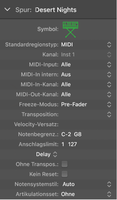
Task: Collapse the Spur inspector disclosure chevron
Action: point(7,10)
